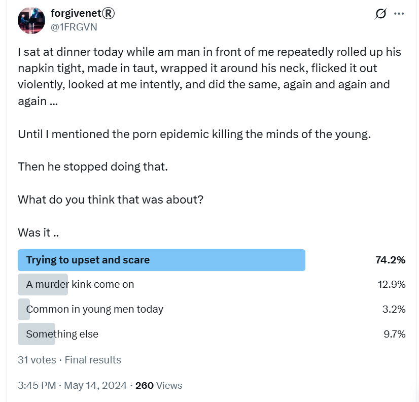This screenshot has height=402, width=419.
Task: Open the Grok slash-circle icon
Action: pyautogui.click(x=380, y=14)
